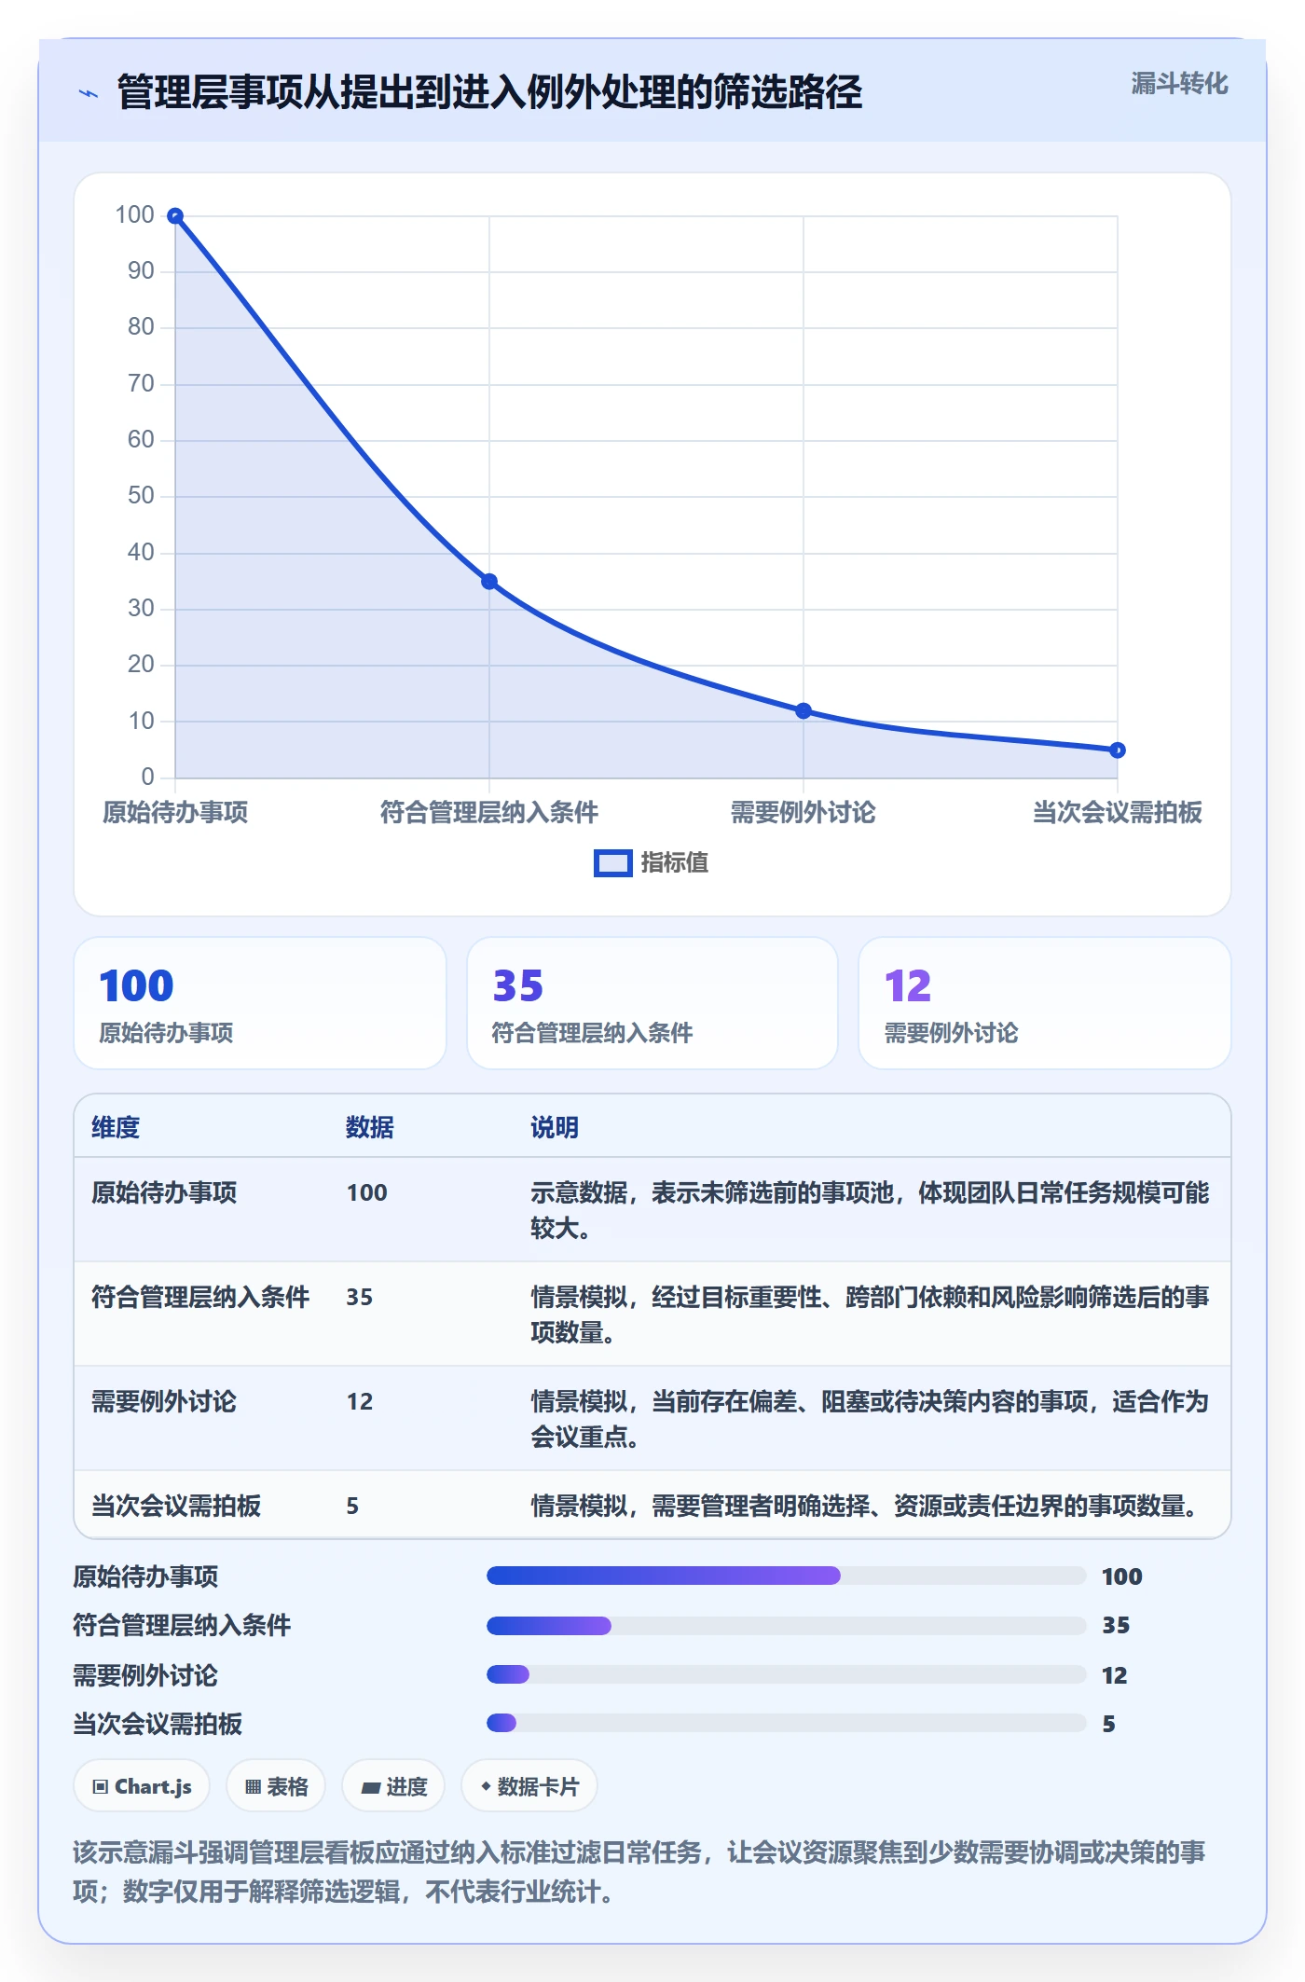This screenshot has width=1305, height=1982.
Task: Click the 当次会议需拍板 progress bar
Action: click(x=787, y=1723)
